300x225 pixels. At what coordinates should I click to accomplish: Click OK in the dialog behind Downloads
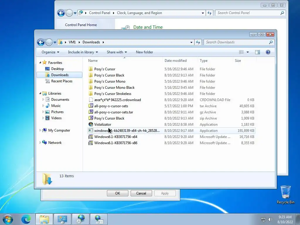tap(117, 193)
